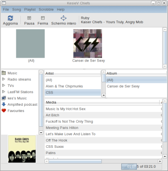Click up arrow of sidebar scrollbar
This screenshot has height=171, width=168.
tap(41, 72)
